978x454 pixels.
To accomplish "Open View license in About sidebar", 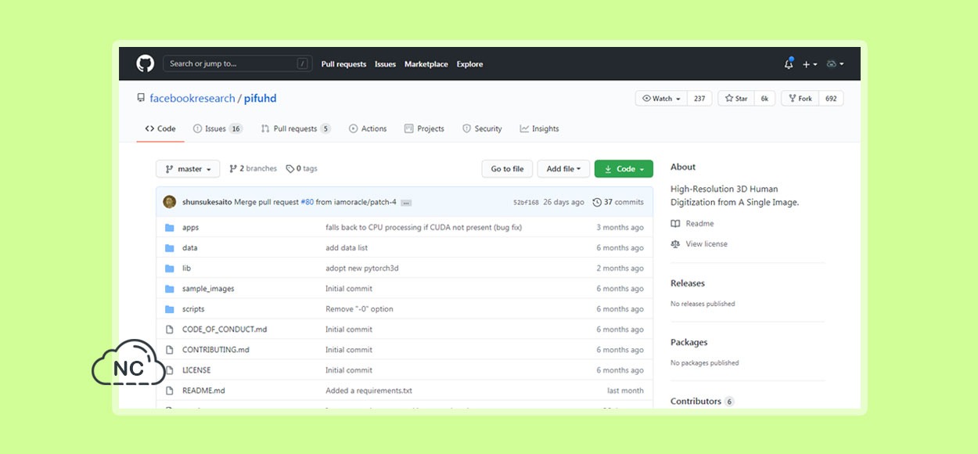I will [699, 244].
